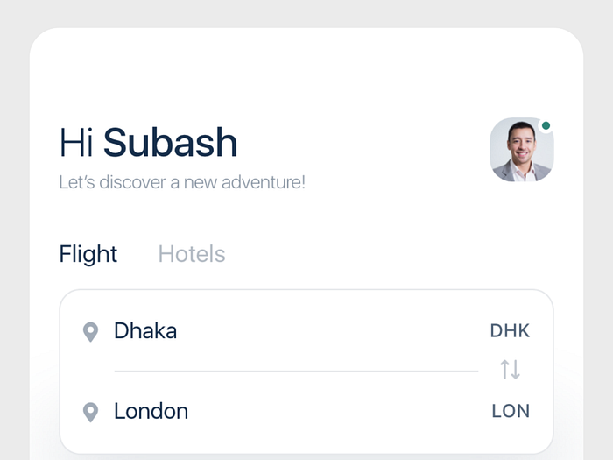The image size is (613, 460).
Task: Edit the Dhaka departure city field
Action: 145,331
